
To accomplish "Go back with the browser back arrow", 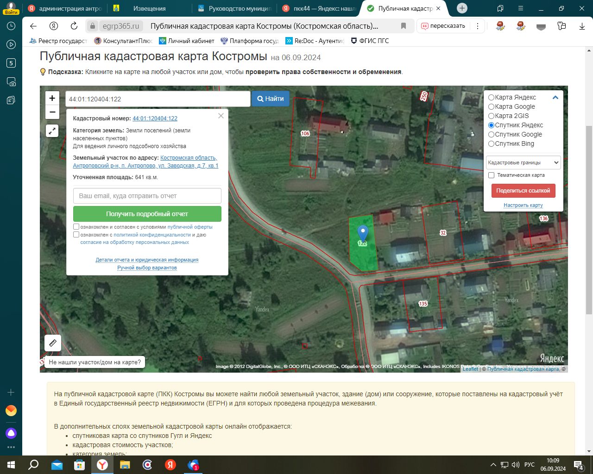I will tap(33, 26).
